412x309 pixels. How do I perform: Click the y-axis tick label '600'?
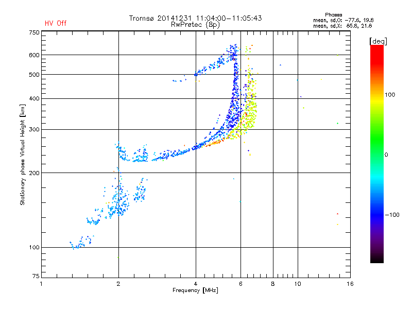point(34,55)
